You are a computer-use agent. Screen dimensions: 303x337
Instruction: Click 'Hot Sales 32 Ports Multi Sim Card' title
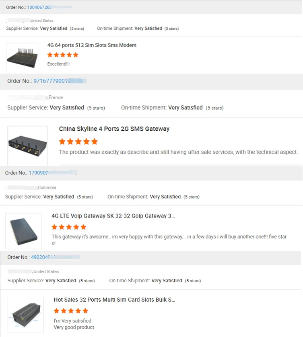click(114, 300)
